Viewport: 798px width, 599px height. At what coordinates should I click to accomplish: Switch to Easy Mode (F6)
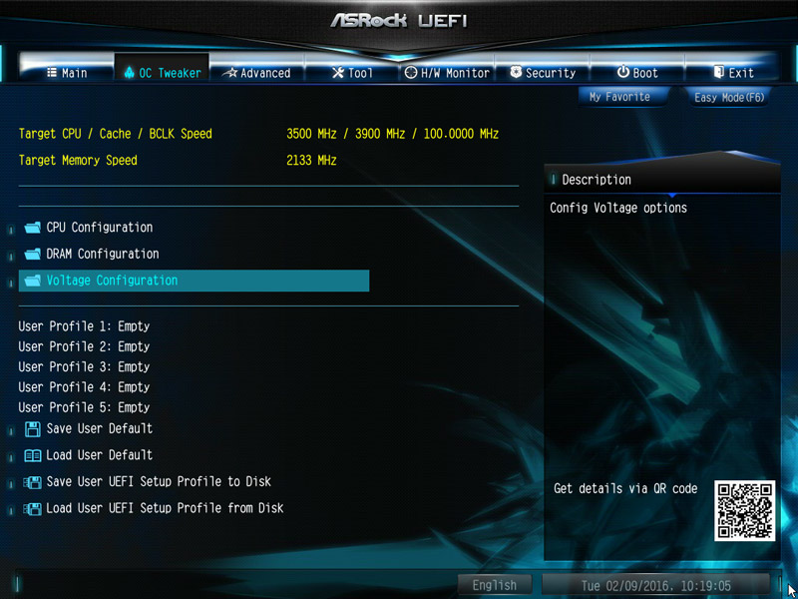pos(729,97)
